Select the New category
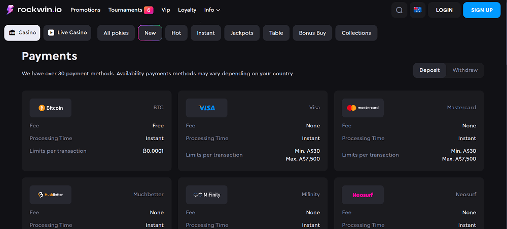 click(x=150, y=33)
